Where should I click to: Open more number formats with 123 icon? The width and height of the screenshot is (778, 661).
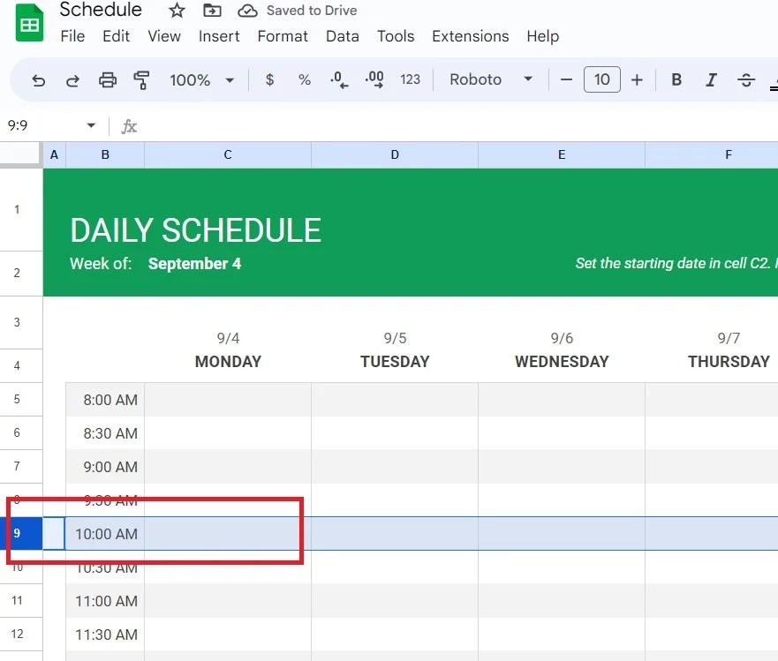[410, 79]
